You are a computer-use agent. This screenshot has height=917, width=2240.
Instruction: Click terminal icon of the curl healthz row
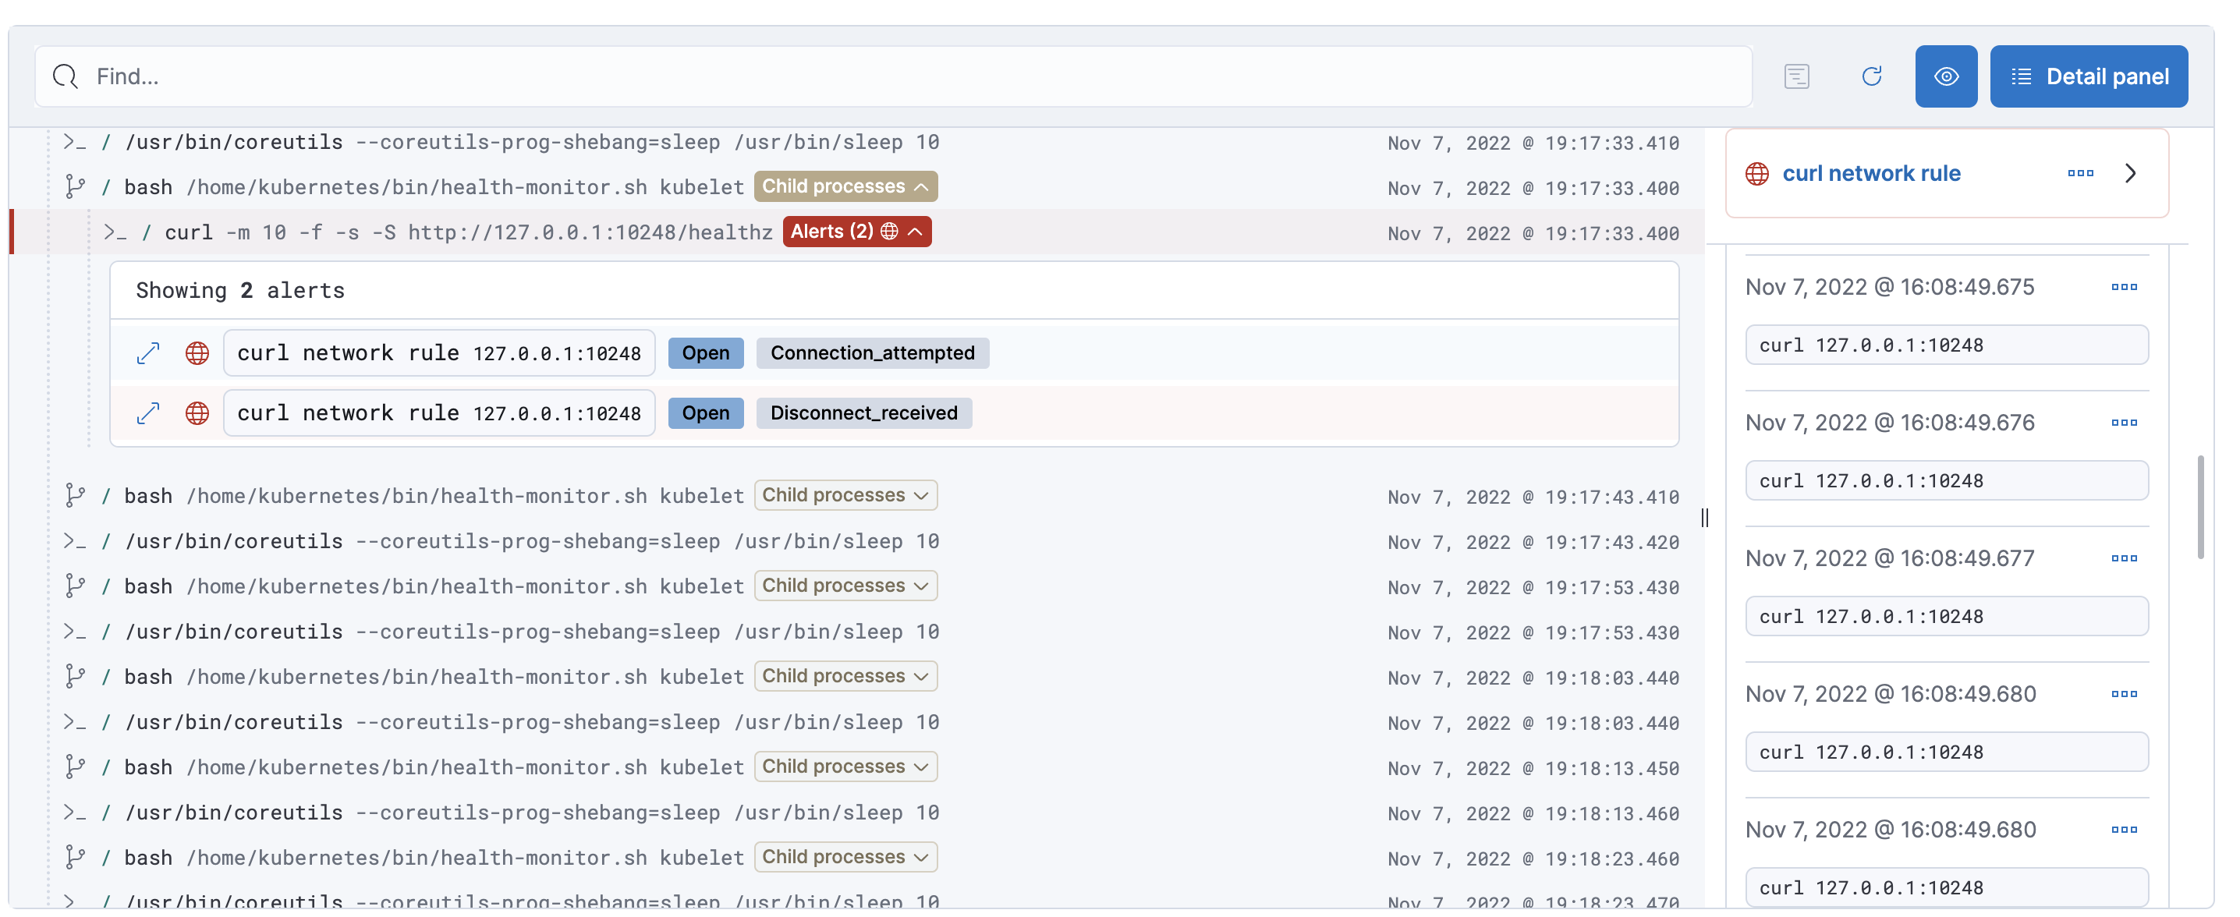[115, 232]
